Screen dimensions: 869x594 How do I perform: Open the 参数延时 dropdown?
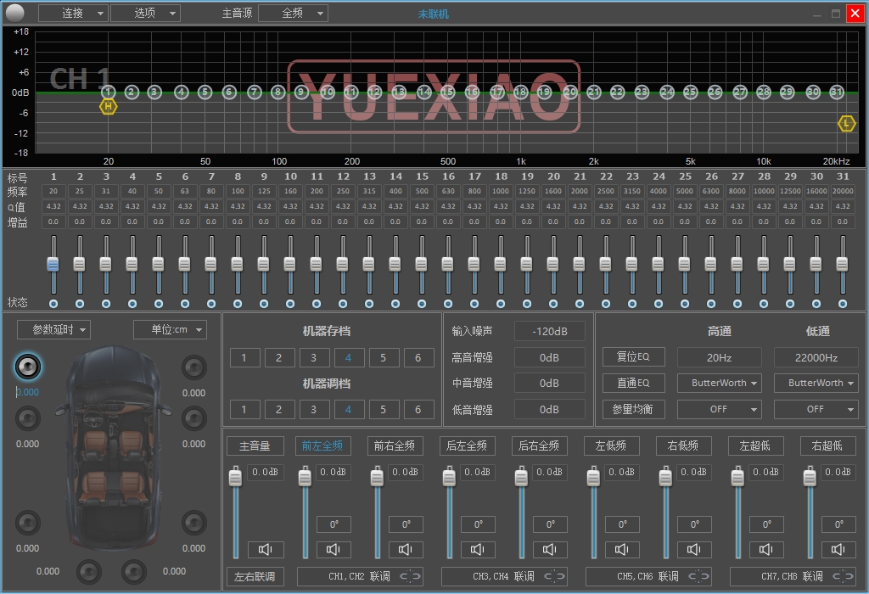click(53, 330)
